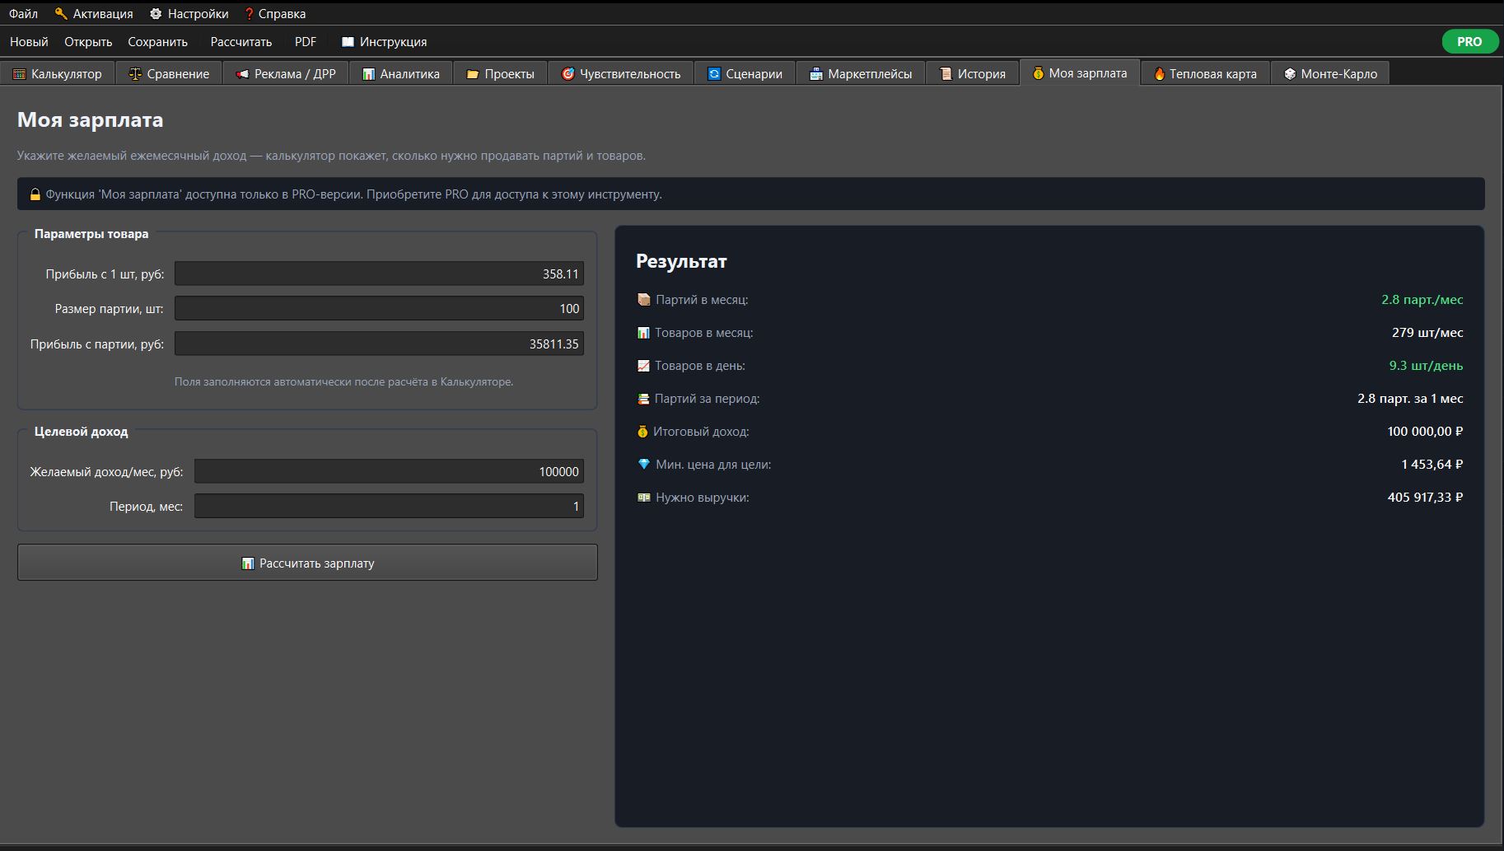Export via PDF toolbar item

(x=306, y=41)
